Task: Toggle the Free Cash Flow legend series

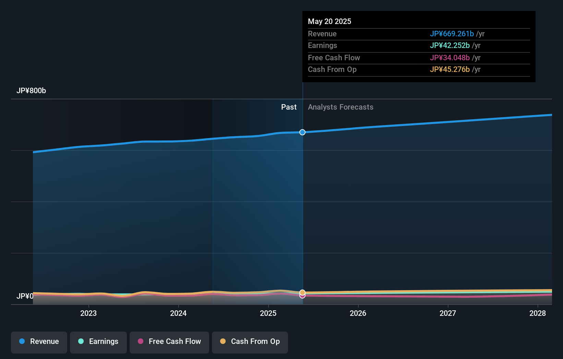Action: [x=169, y=342]
